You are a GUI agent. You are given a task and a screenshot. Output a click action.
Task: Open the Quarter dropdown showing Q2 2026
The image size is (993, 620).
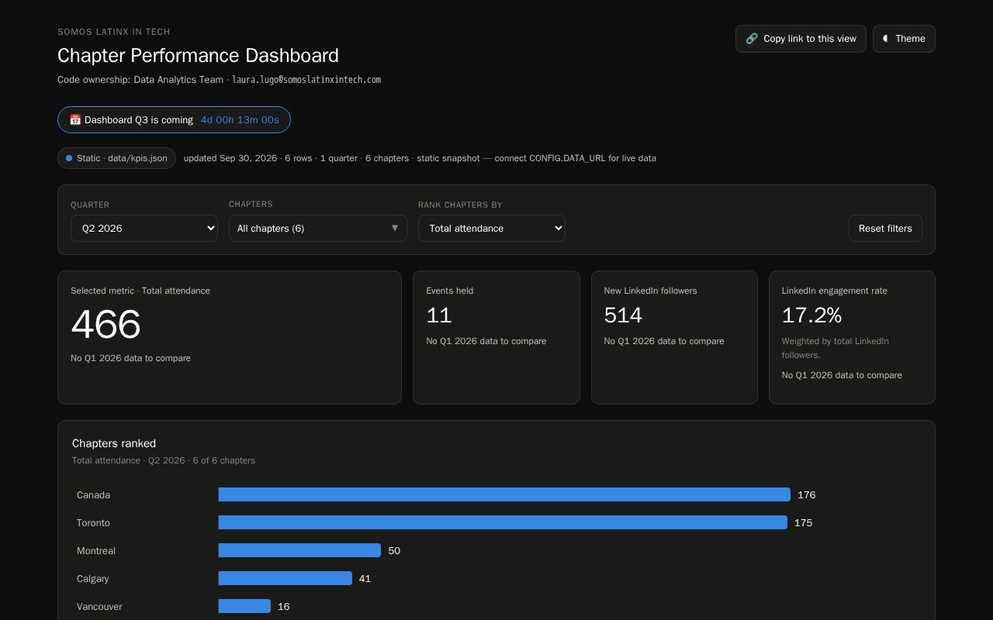pos(144,229)
